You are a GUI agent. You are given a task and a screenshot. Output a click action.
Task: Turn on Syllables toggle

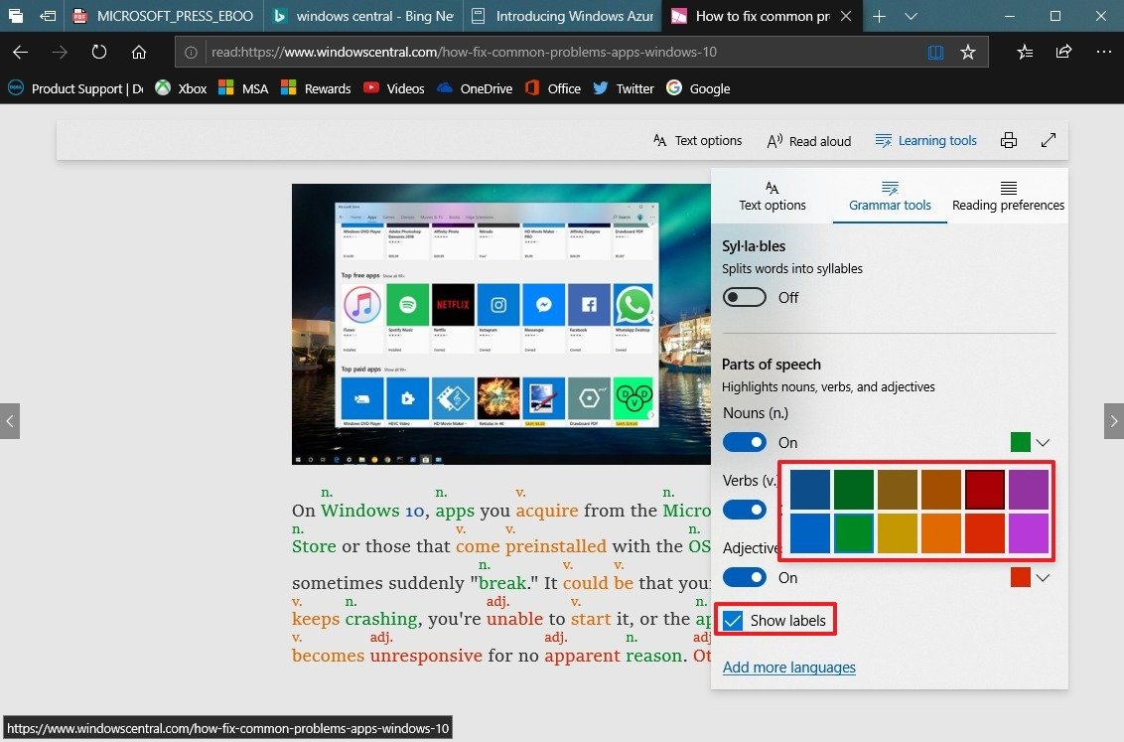coord(744,297)
